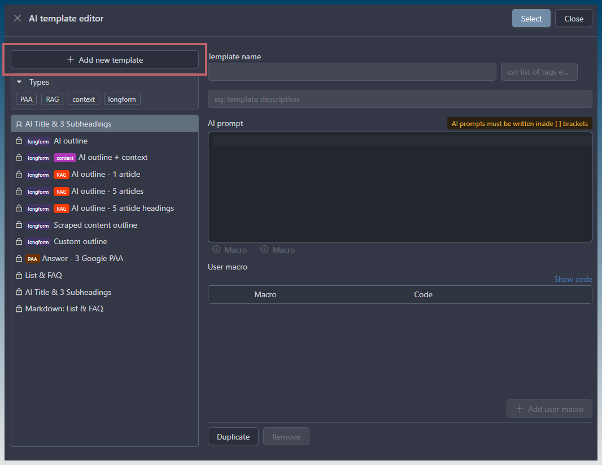Click the context tag on AI outline + context
This screenshot has width=602, height=465.
[65, 158]
